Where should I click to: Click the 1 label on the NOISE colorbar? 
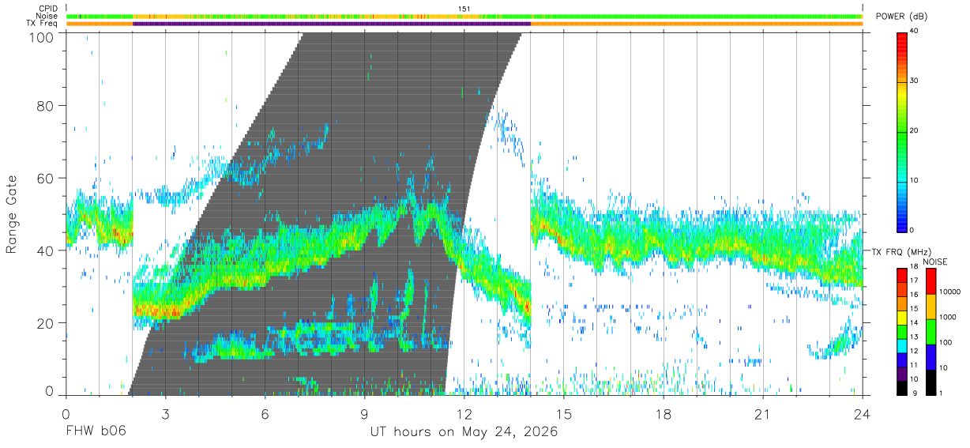pyautogui.click(x=942, y=393)
